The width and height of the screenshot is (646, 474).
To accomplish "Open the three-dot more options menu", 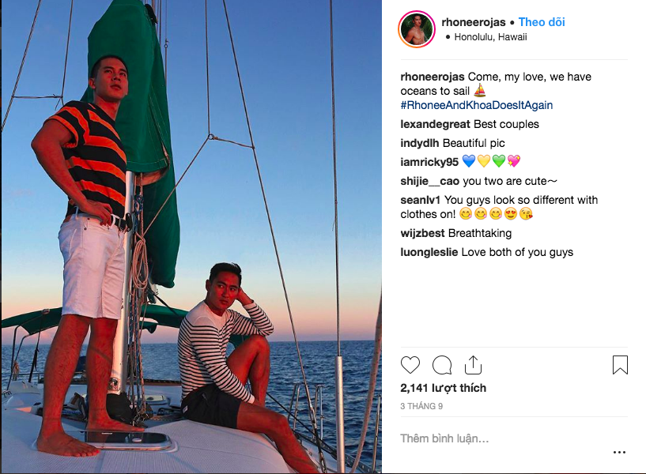I will (619, 453).
